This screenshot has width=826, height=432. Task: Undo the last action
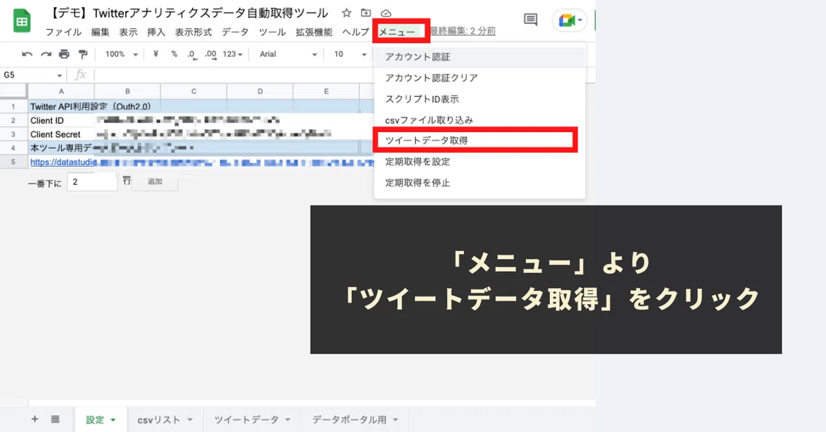tap(27, 54)
